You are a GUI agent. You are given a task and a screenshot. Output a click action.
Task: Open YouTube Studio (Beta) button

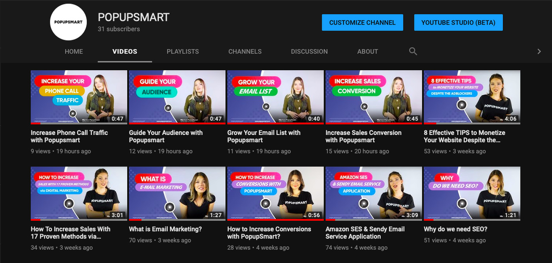[458, 22]
